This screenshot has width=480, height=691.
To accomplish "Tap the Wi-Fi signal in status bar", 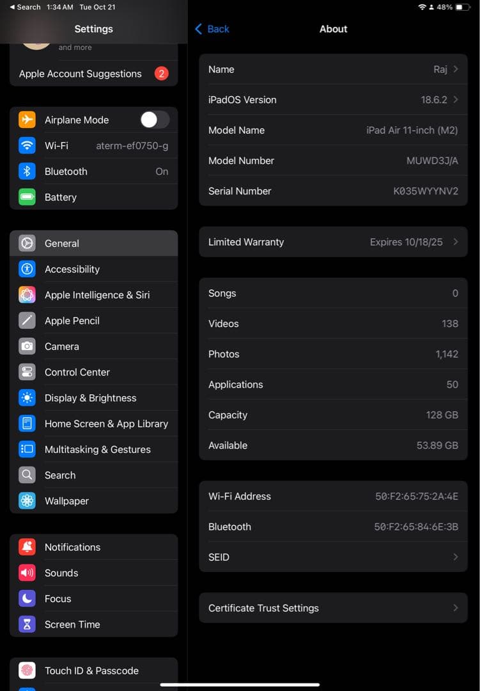I will [x=422, y=7].
